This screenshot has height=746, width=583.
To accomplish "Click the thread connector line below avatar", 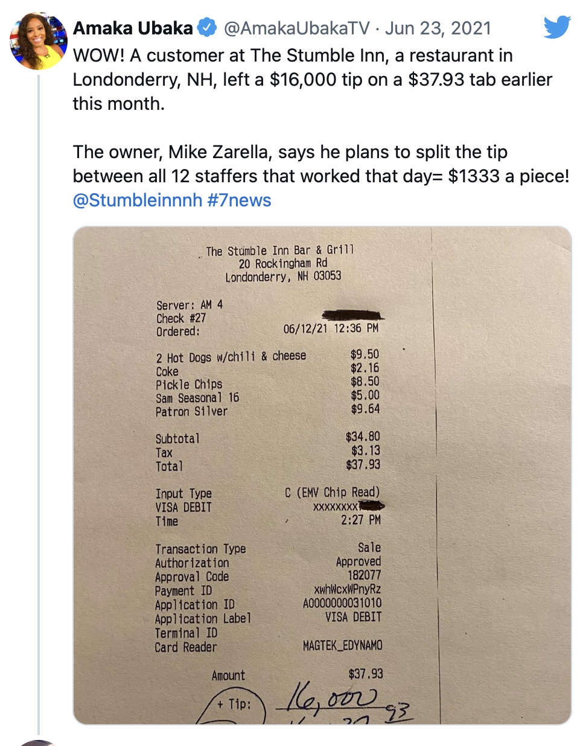I will 39,404.
